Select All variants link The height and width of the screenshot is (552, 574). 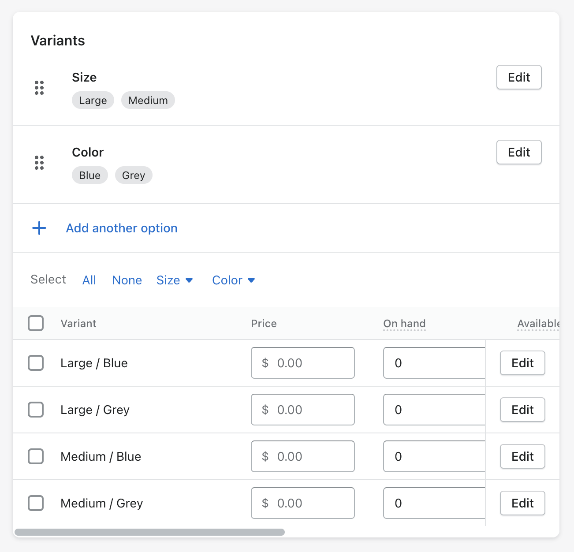coord(89,280)
